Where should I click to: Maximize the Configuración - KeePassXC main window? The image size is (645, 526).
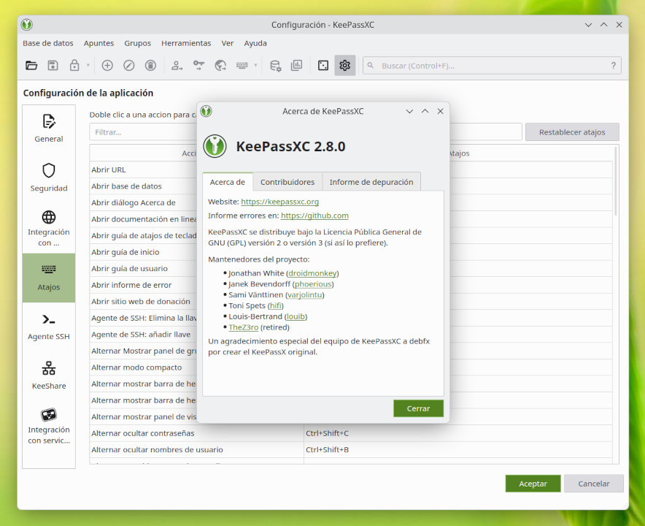603,25
